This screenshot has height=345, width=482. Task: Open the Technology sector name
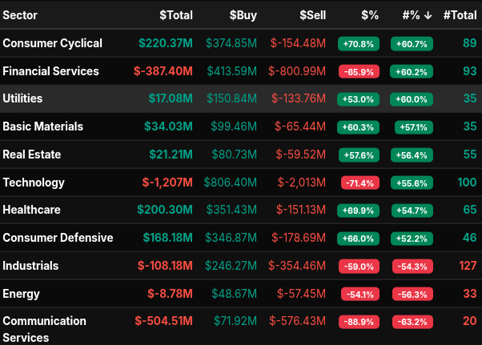click(34, 183)
